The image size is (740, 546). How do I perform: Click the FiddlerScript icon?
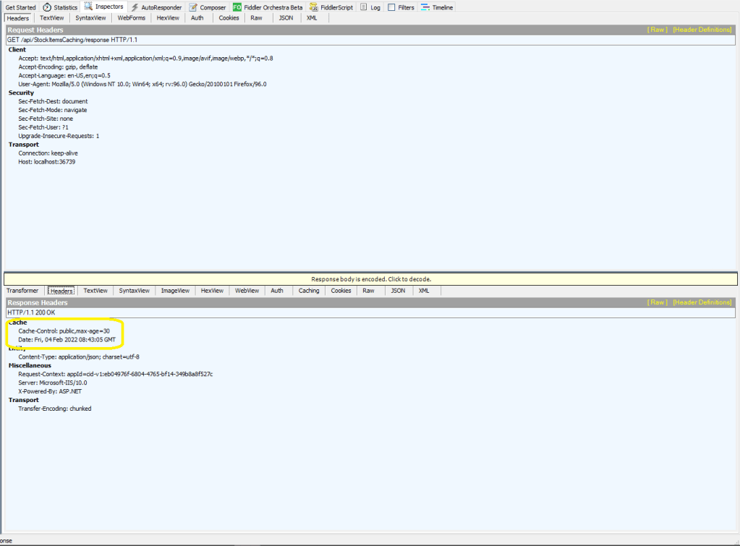313,7
